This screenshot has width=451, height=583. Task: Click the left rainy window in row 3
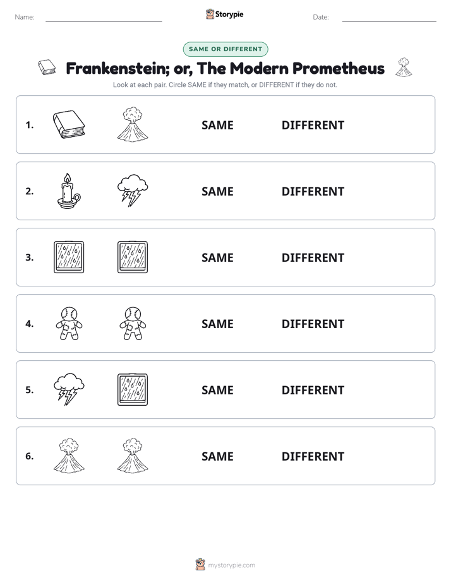[69, 257]
